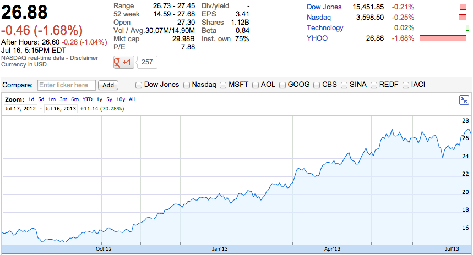Set chart zoom to 10y
The height and width of the screenshot is (255, 473).
pos(121,99)
